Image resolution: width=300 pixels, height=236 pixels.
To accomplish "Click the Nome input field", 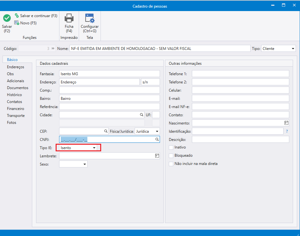I will pos(160,49).
